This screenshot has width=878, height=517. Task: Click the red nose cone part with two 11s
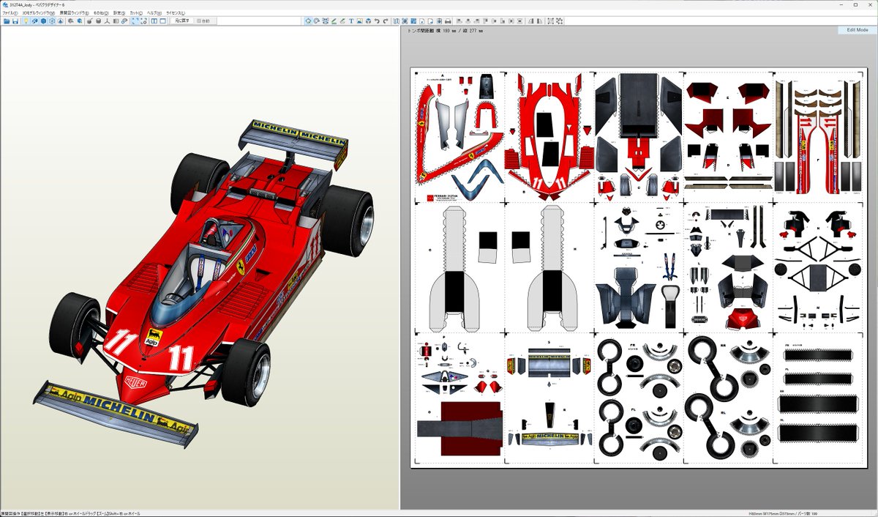pos(549,135)
